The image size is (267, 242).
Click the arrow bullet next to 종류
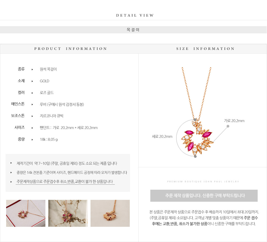tap(32, 69)
